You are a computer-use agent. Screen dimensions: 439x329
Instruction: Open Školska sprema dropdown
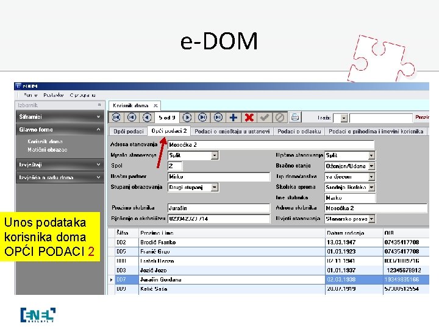371,187
